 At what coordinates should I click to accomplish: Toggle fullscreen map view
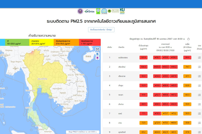tap(97, 49)
